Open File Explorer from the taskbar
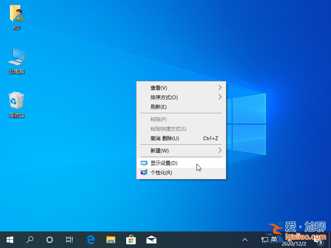Screen dimensions: 331x248 [x=110, y=239]
